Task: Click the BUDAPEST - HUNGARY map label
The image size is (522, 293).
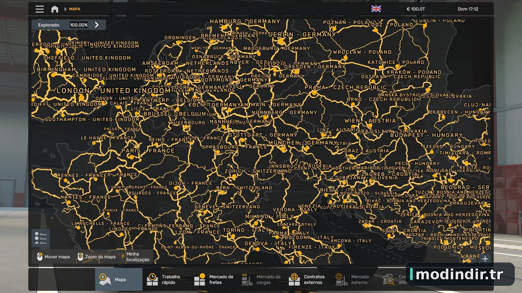Action: coord(426,135)
